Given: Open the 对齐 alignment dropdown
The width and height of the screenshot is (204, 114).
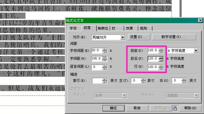Looking at the screenshot, I should 123,38.
